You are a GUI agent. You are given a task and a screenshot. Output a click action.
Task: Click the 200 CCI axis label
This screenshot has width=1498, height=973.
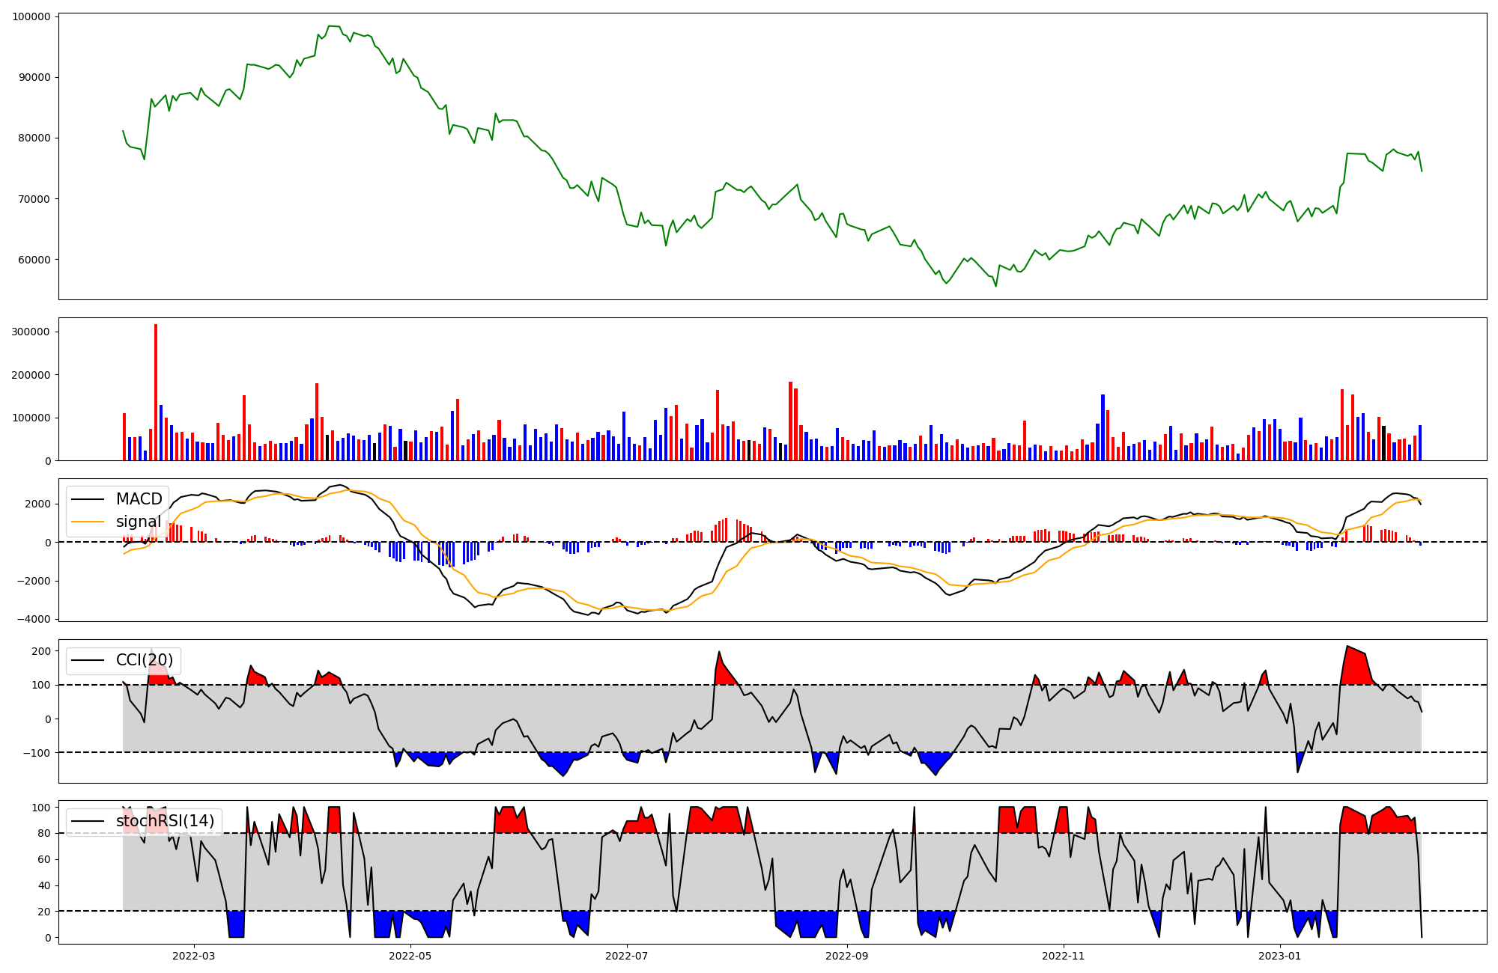pyautogui.click(x=41, y=651)
